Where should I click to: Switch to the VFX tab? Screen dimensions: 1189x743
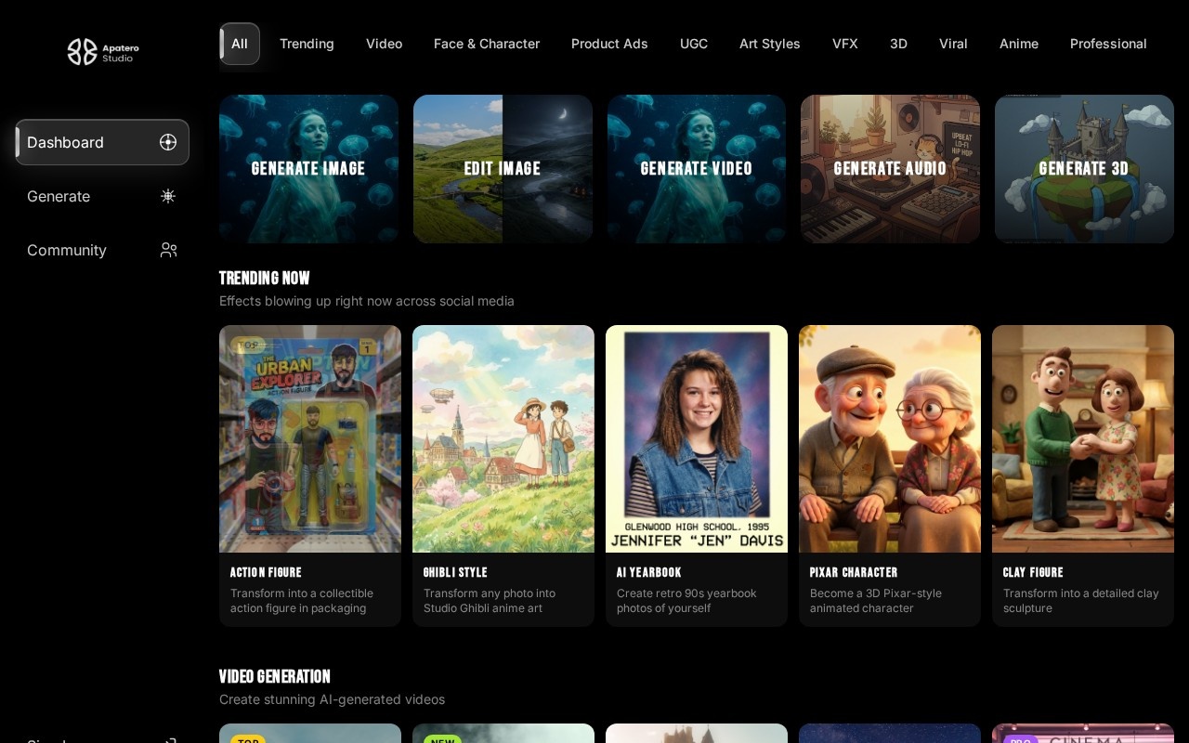pos(845,44)
